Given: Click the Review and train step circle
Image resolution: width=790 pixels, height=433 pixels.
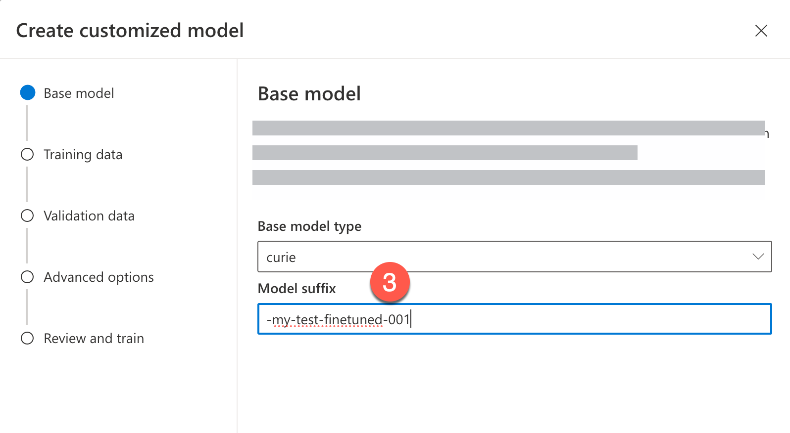Looking at the screenshot, I should pos(28,338).
